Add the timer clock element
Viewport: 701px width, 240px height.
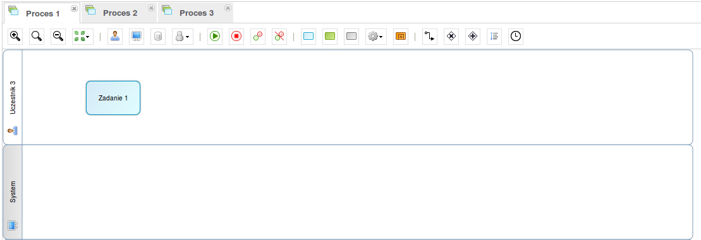pyautogui.click(x=516, y=37)
